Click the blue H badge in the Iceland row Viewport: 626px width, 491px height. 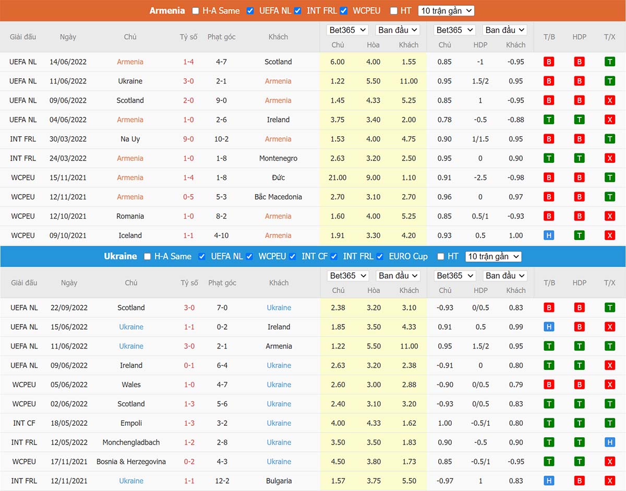click(548, 235)
